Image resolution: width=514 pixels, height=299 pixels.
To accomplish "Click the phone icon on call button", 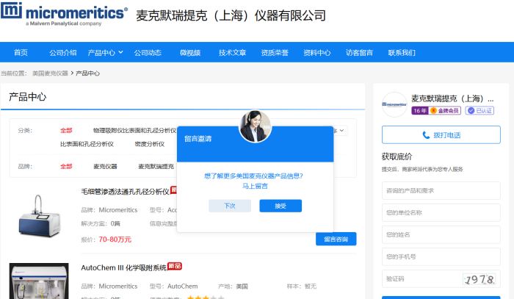I will tap(426, 135).
